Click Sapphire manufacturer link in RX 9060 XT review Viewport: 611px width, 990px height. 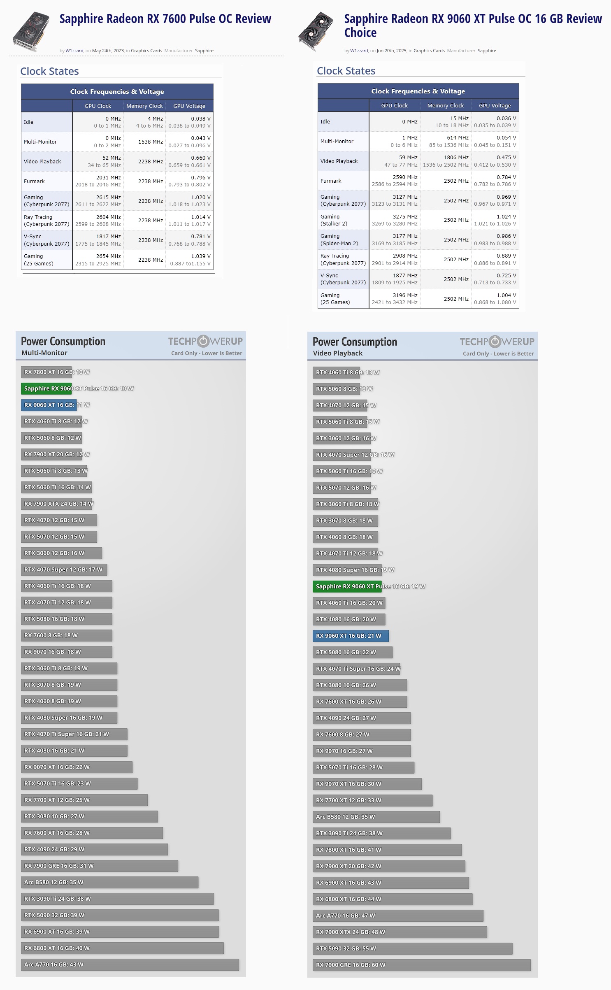point(487,51)
